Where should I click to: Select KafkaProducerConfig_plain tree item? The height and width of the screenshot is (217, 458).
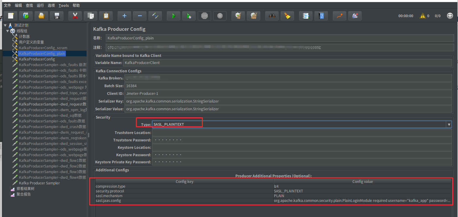pos(42,53)
